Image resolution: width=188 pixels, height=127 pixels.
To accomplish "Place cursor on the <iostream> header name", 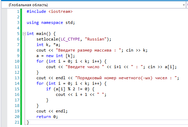I will tap(61, 11).
